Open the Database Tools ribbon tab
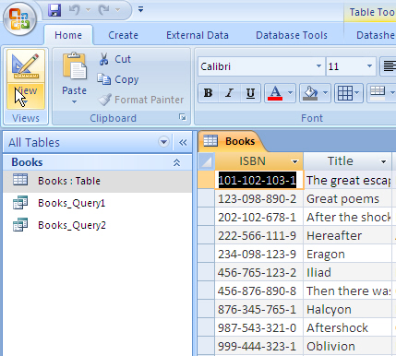The height and width of the screenshot is (356, 396). tap(292, 35)
